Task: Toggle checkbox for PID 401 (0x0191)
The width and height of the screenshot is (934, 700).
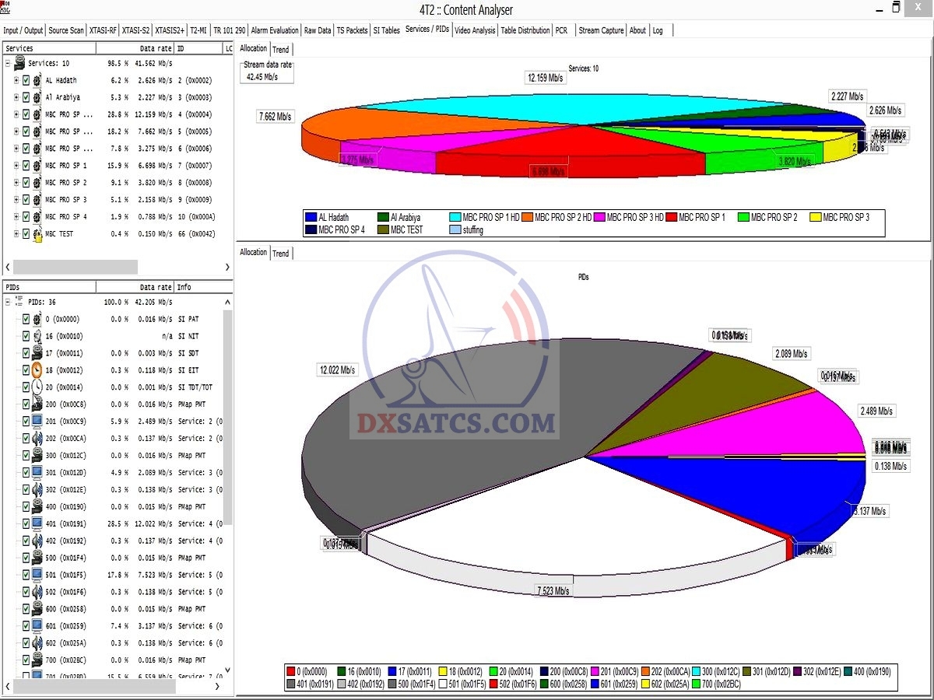Action: (26, 523)
